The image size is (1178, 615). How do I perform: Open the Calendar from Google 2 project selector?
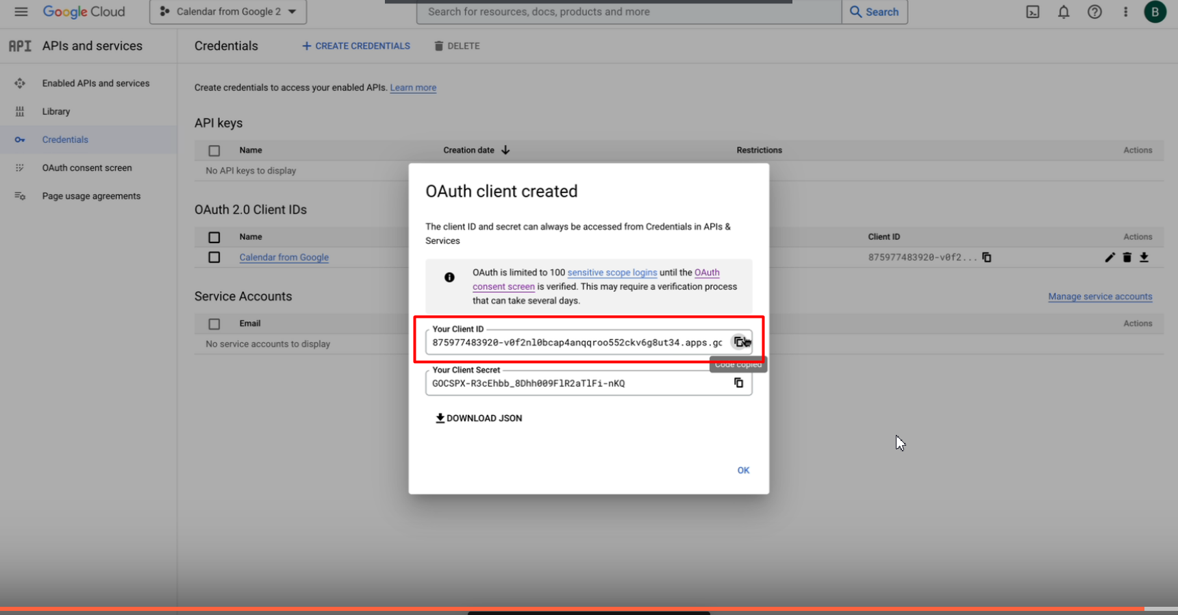pos(228,12)
